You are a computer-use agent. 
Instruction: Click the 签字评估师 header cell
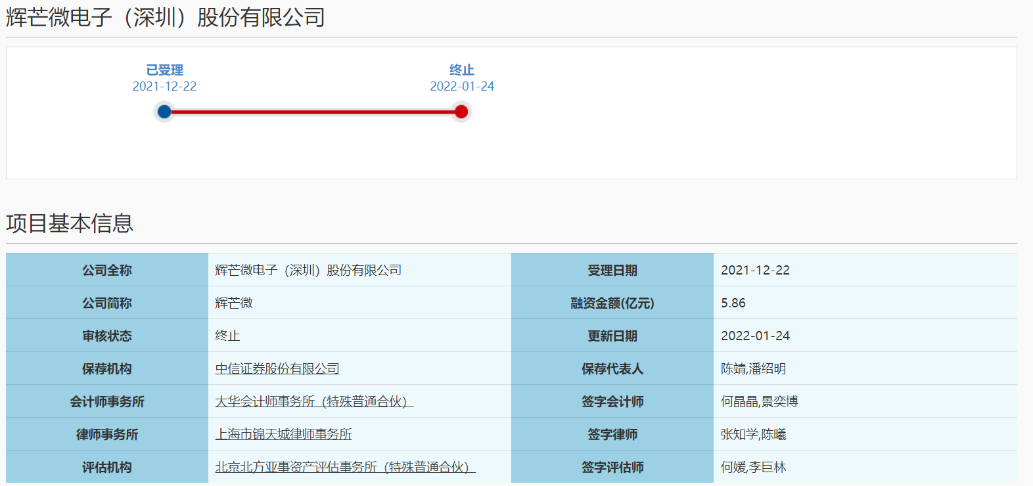coord(612,467)
